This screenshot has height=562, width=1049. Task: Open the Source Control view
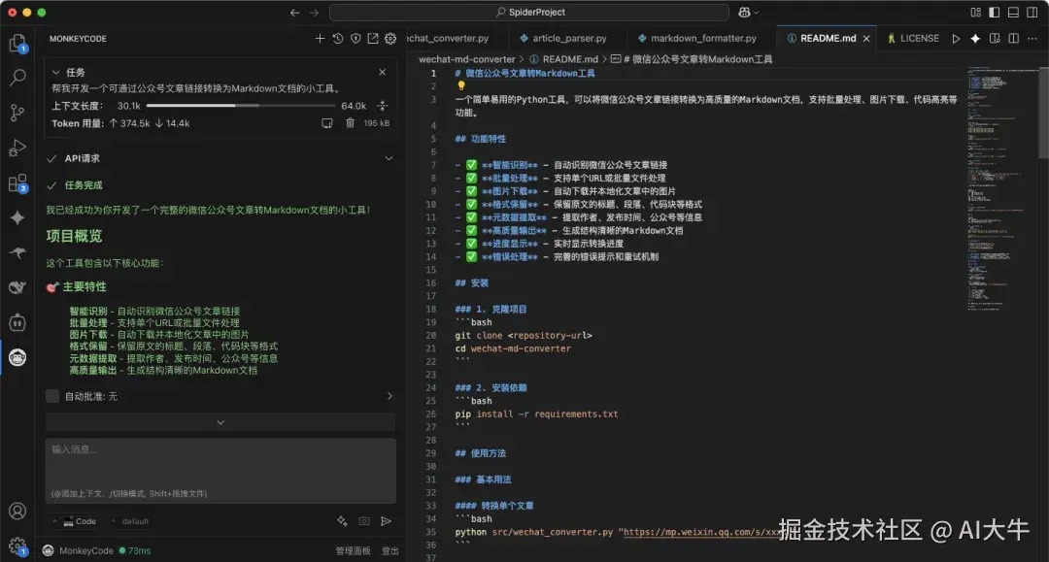pyautogui.click(x=17, y=113)
